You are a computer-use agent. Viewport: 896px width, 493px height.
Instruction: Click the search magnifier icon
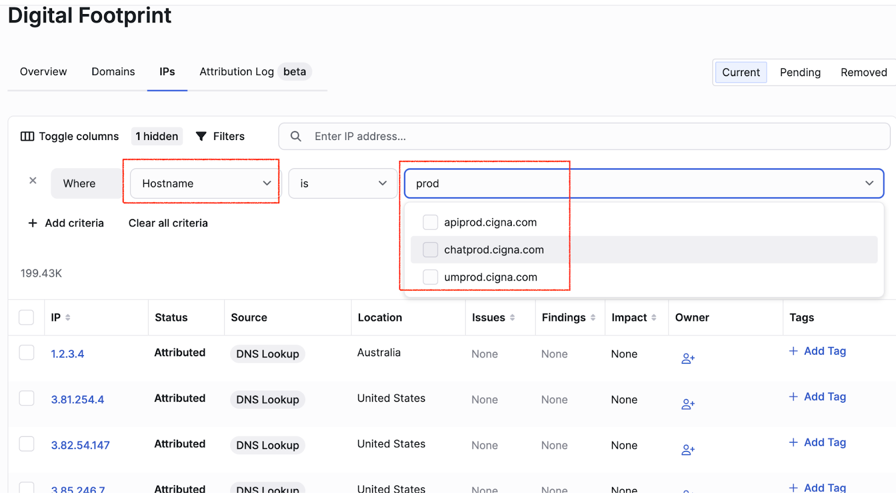[296, 136]
